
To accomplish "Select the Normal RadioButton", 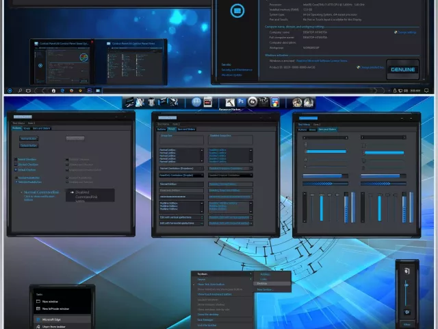I will (x=16, y=178).
